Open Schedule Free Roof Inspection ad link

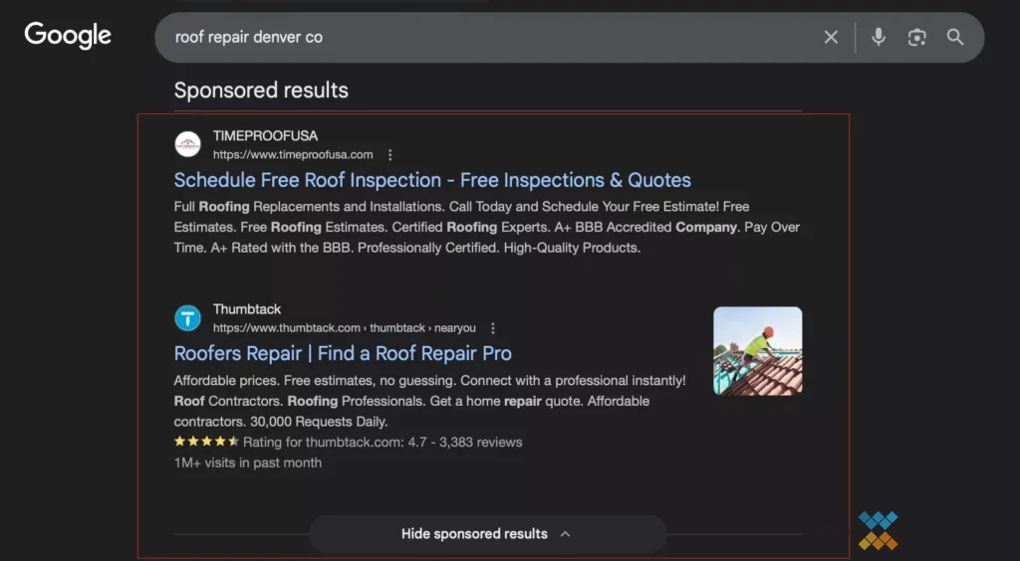point(432,180)
